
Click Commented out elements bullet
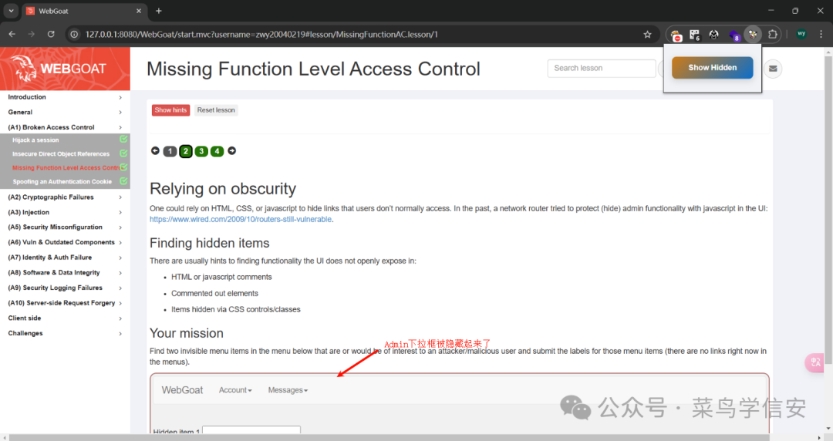pyautogui.click(x=214, y=293)
